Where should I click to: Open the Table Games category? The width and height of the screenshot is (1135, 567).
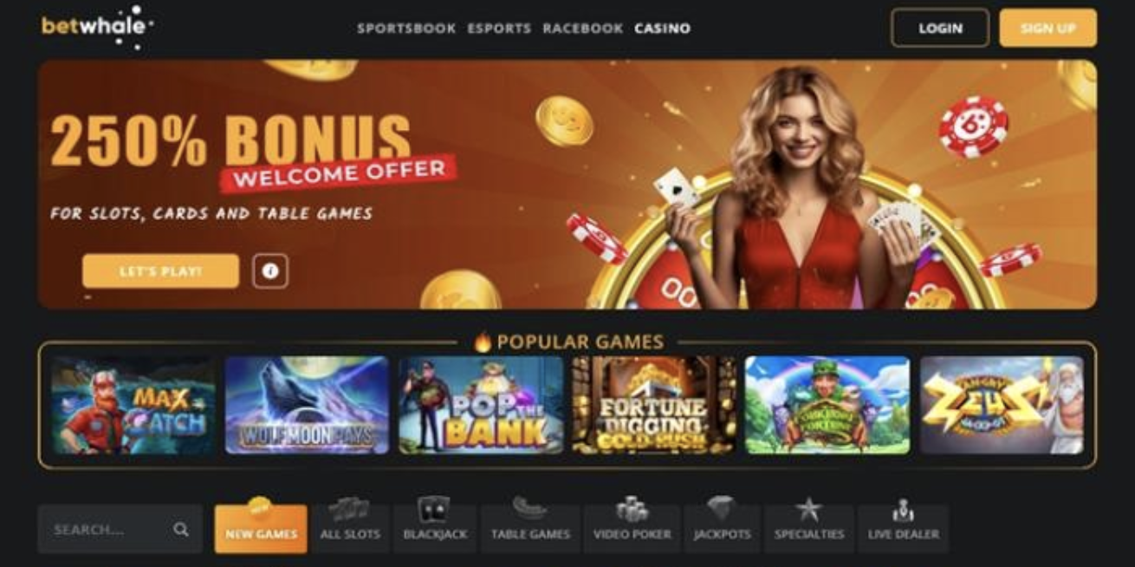click(530, 525)
